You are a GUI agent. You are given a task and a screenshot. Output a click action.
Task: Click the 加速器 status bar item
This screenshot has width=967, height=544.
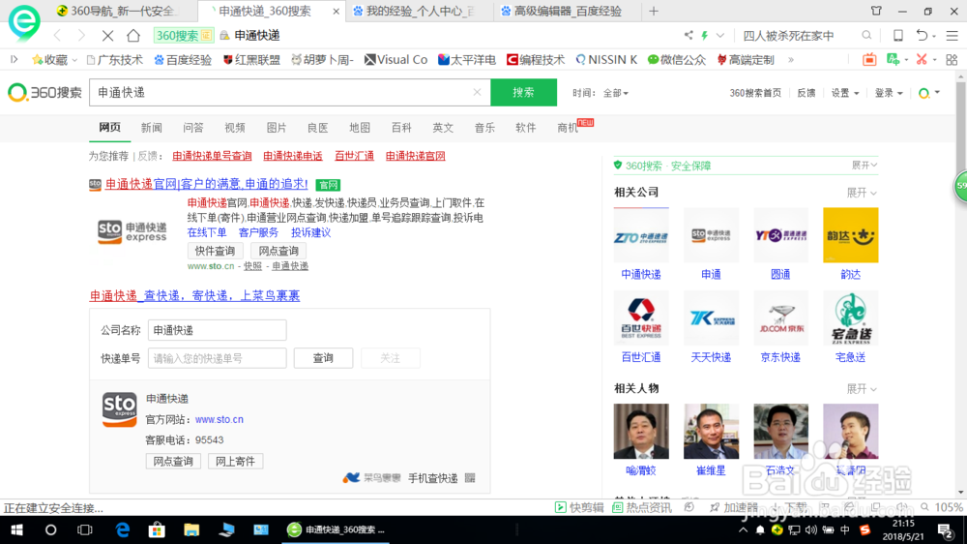click(734, 507)
